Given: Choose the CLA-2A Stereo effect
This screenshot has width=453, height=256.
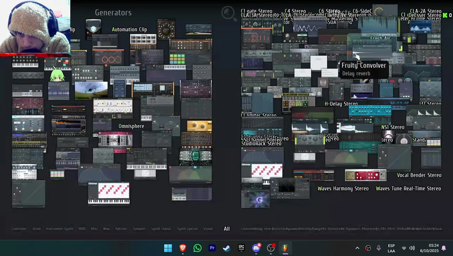Looking at the screenshot, I should point(425,11).
